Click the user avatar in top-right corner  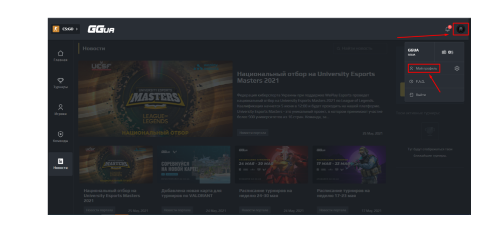point(461,29)
